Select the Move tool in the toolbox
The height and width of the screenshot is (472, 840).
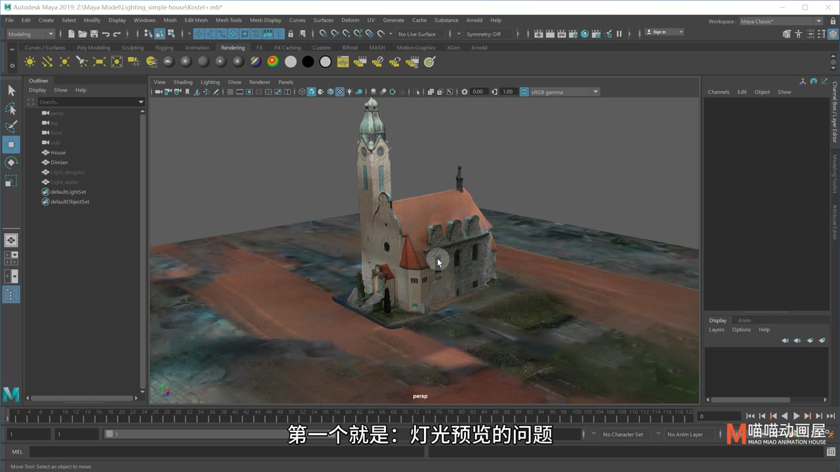[11, 144]
